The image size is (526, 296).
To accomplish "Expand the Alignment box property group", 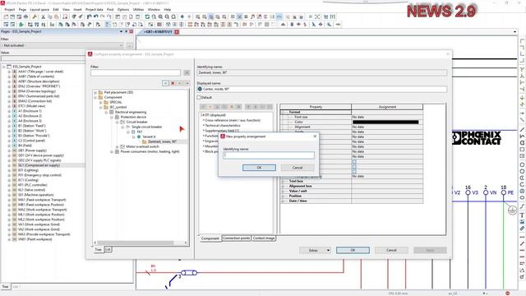I will pyautogui.click(x=283, y=187).
